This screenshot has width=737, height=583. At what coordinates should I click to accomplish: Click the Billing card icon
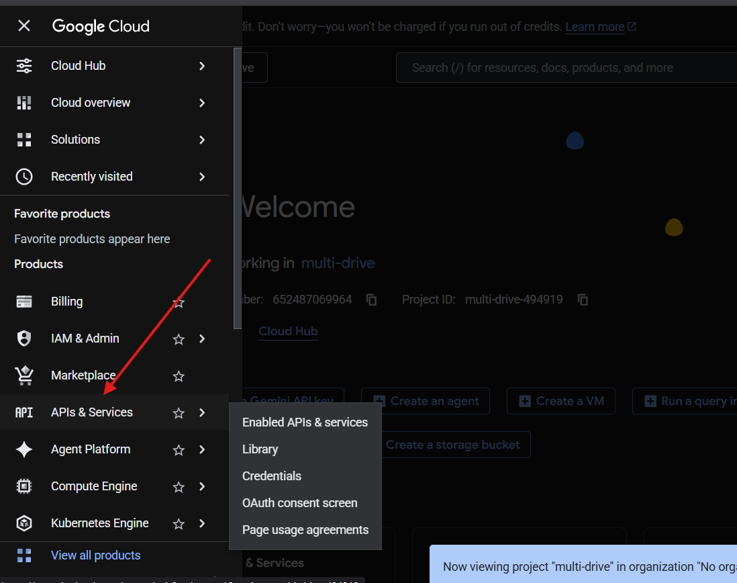click(x=24, y=302)
